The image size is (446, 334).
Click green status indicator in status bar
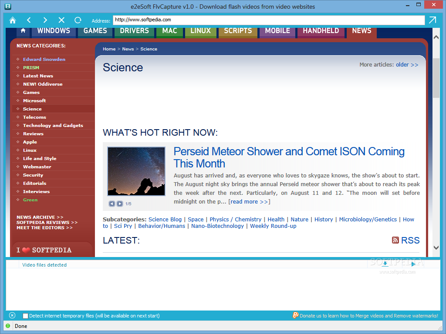click(x=8, y=326)
